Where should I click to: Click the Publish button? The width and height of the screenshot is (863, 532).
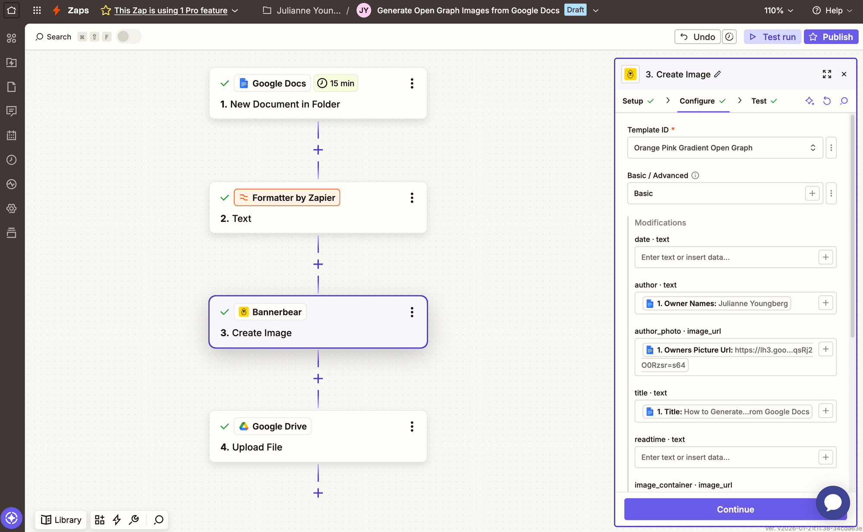pyautogui.click(x=831, y=37)
